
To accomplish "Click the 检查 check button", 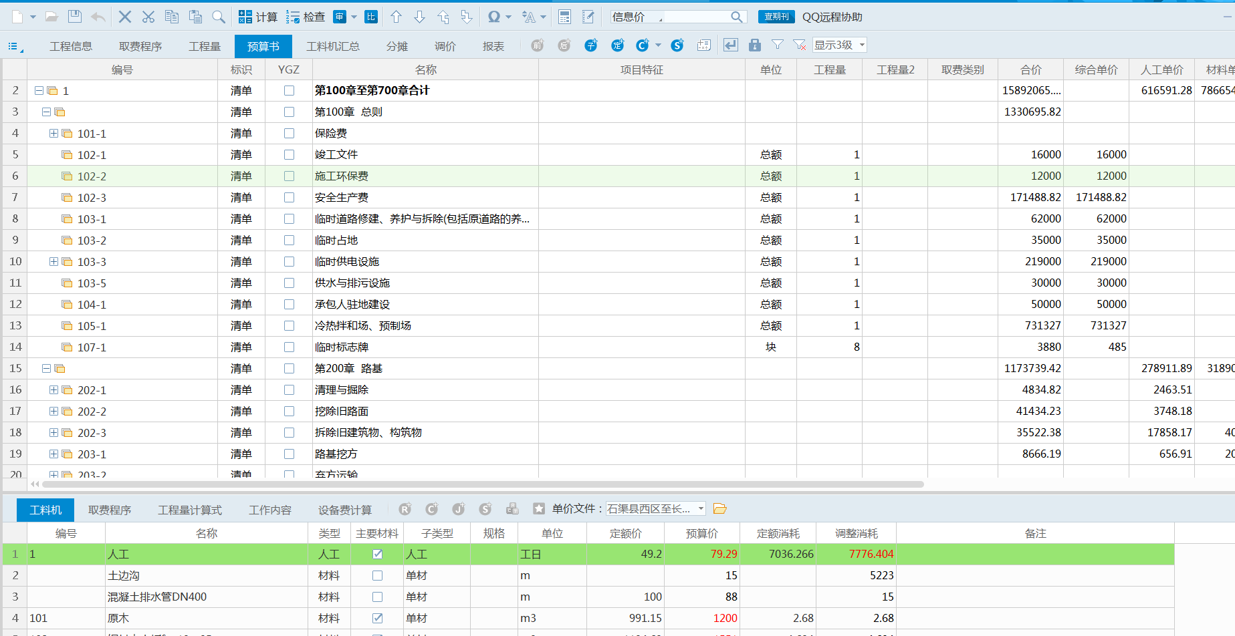I will pos(305,17).
